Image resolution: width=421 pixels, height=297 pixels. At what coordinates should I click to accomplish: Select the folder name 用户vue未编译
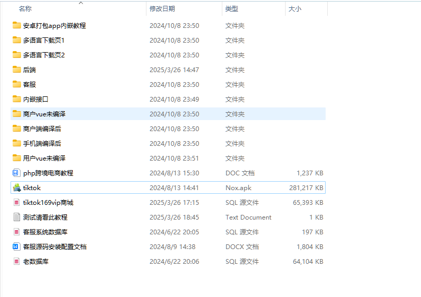pyautogui.click(x=44, y=159)
